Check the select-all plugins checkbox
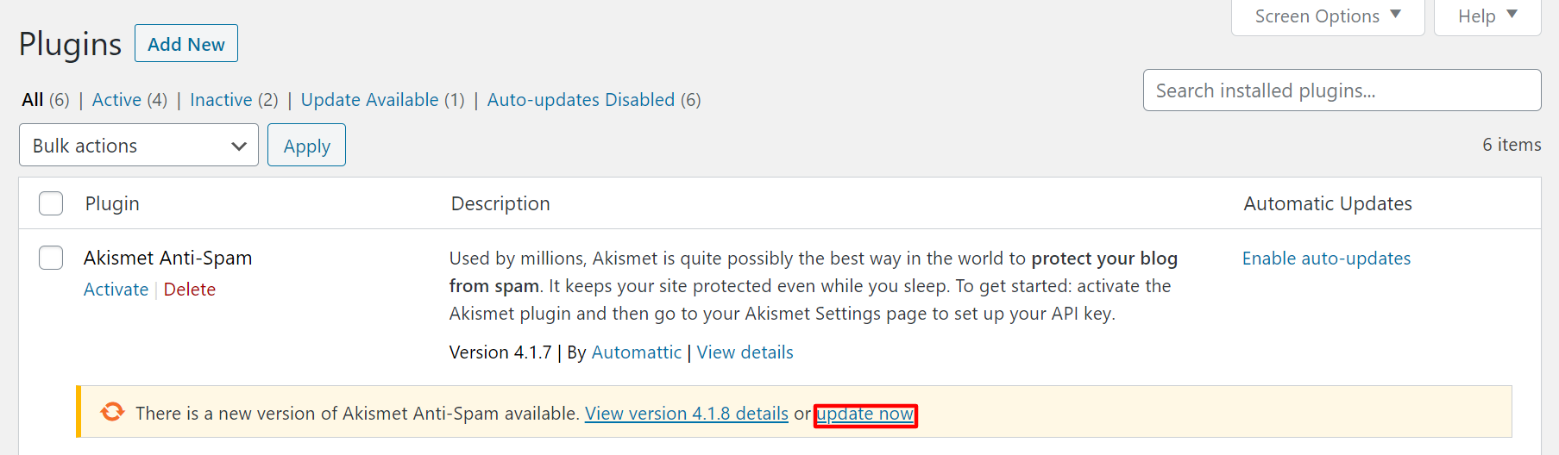Screen dimensions: 1559x455 51,203
